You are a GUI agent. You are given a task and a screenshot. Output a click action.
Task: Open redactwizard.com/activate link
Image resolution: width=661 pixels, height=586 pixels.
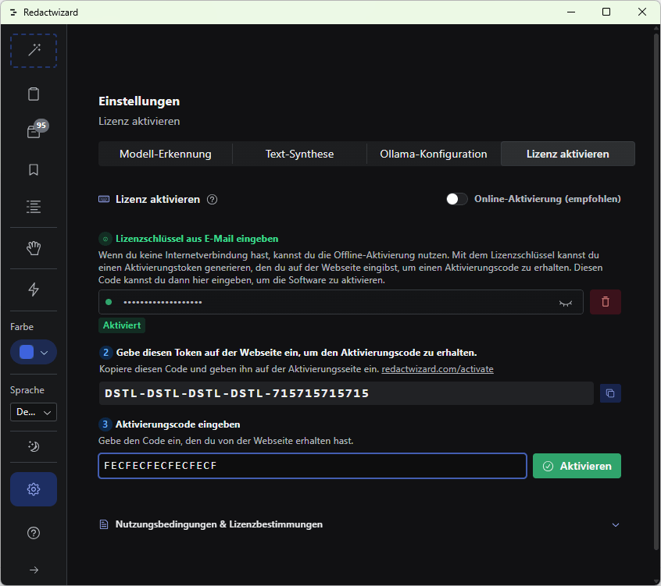pos(438,369)
